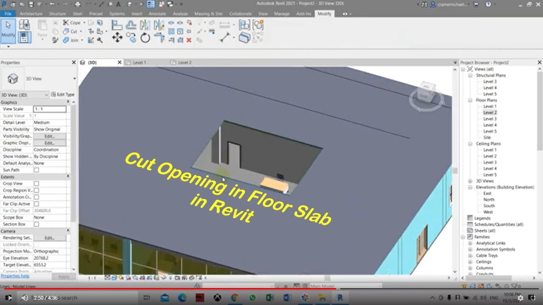Image resolution: width=543 pixels, height=305 pixels.
Task: Click Print in quick access toolbar
Action: [78, 4]
